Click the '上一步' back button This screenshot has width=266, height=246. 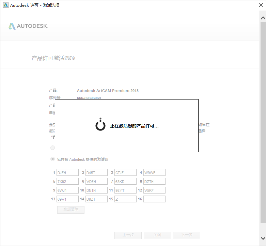tap(128, 235)
